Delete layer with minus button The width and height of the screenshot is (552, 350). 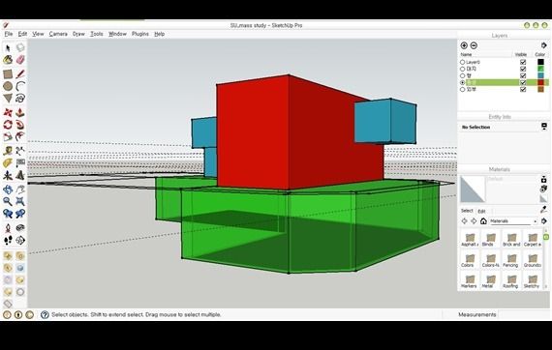tap(474, 45)
